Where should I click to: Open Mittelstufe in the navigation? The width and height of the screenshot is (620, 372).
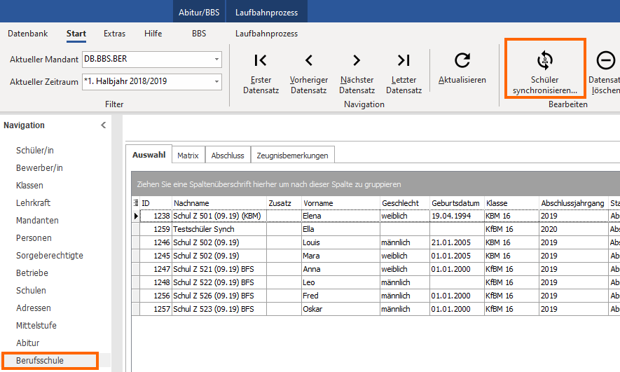(36, 325)
